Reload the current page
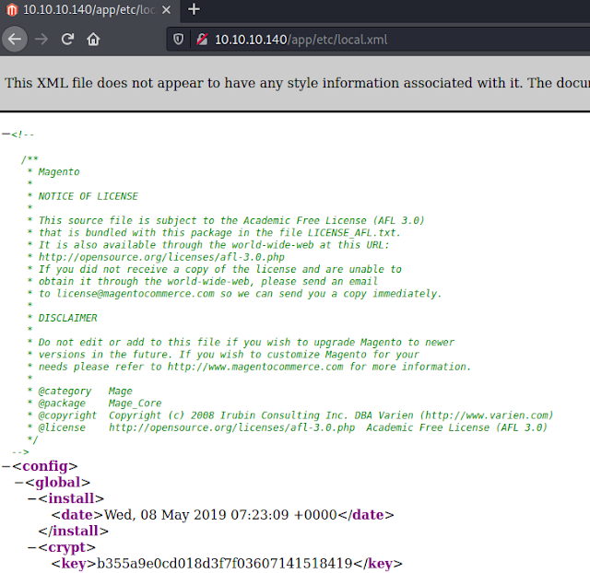Viewport: 590px width, 573px height. (67, 39)
